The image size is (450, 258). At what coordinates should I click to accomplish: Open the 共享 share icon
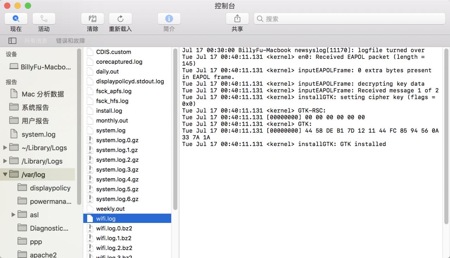coord(237,18)
